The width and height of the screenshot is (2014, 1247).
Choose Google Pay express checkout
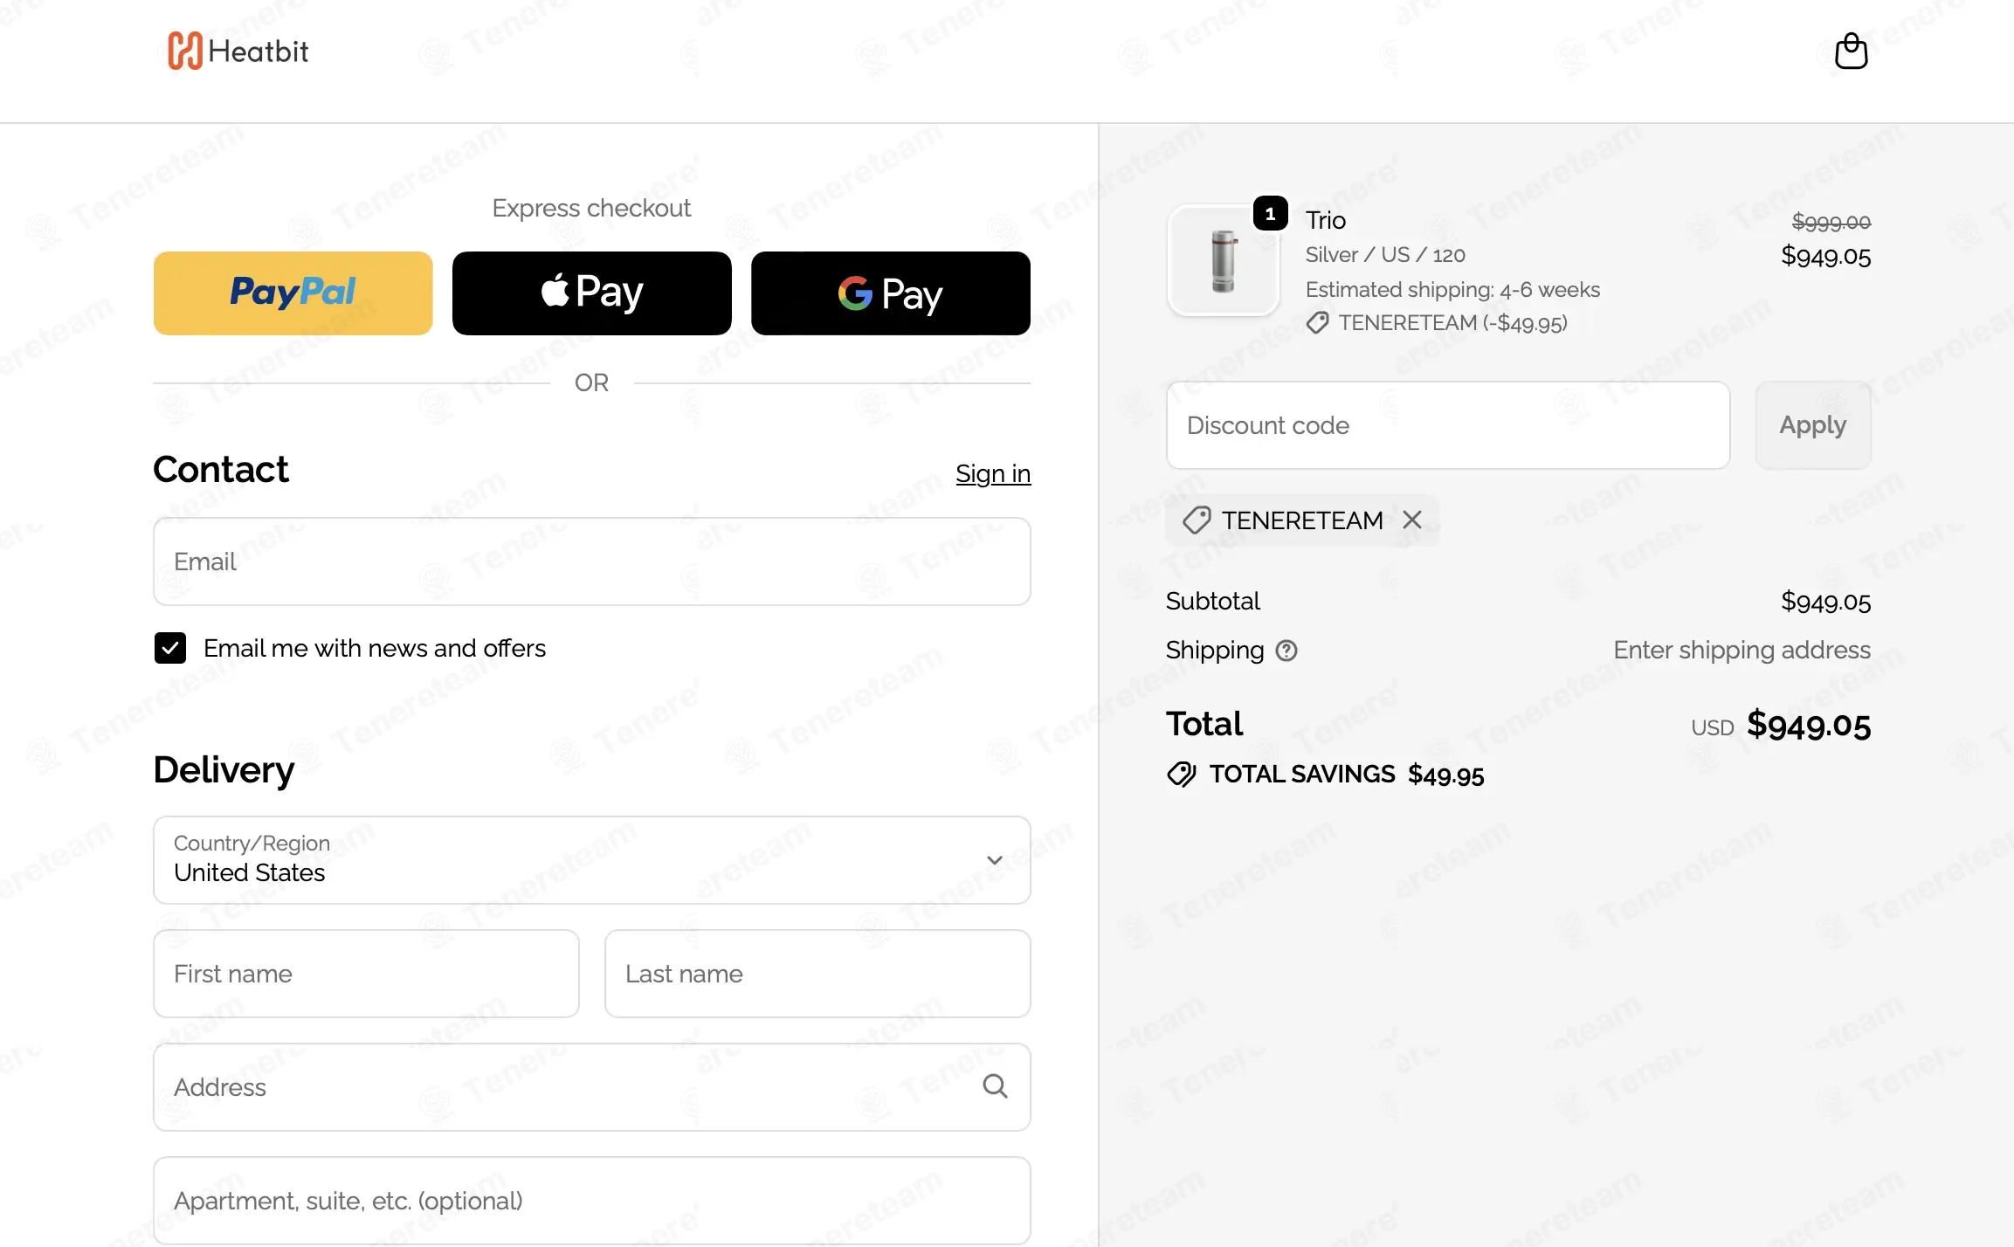(x=890, y=293)
